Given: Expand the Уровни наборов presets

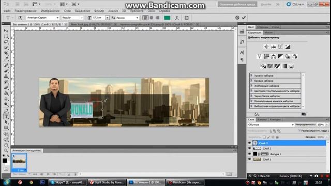Looking at the screenshot, I should (251, 75).
